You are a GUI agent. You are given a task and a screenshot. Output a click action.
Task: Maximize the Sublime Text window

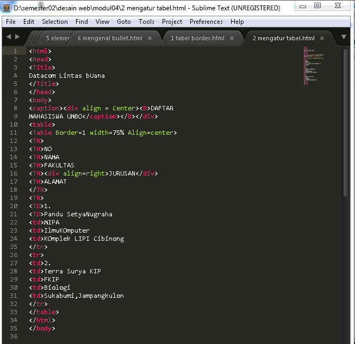317,5
